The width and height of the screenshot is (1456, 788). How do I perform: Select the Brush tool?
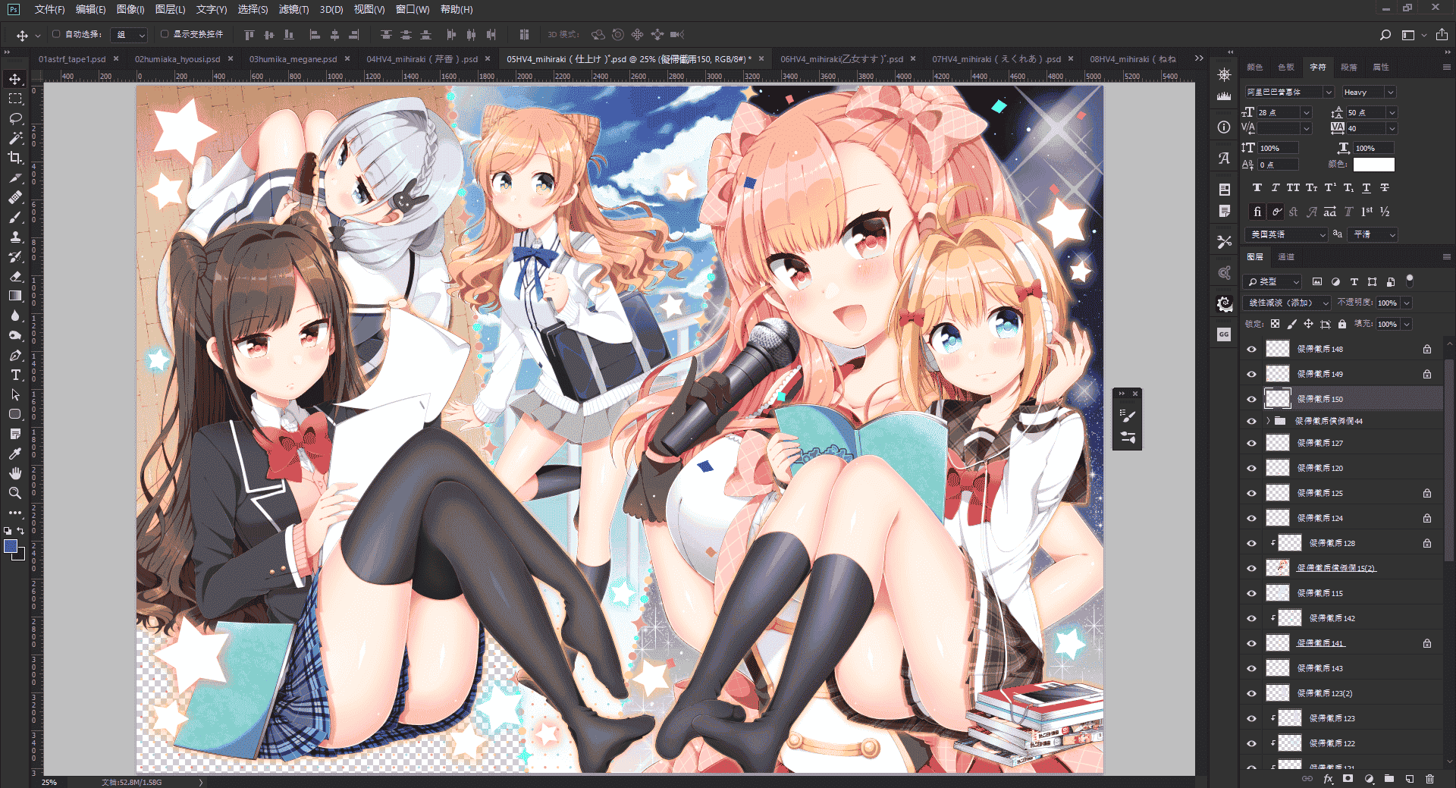pyautogui.click(x=15, y=217)
